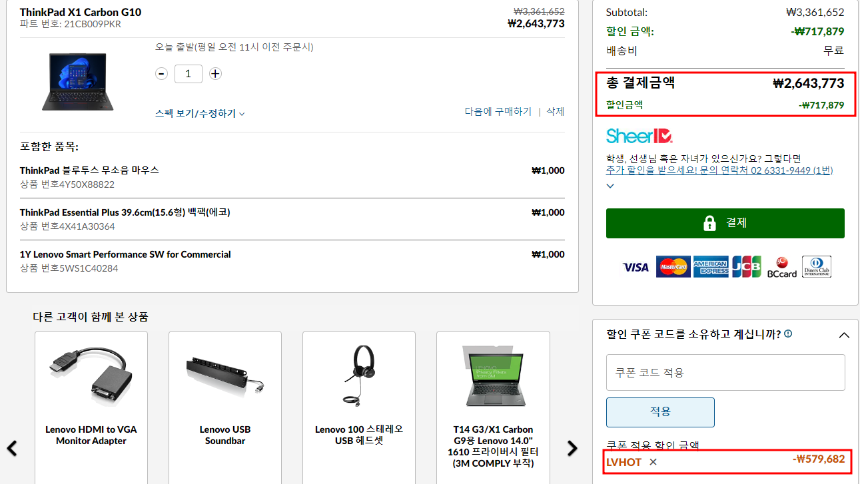Click the Subtotal ₩3,361,652 value
Viewport: 860px width, 484px height.
coord(815,12)
